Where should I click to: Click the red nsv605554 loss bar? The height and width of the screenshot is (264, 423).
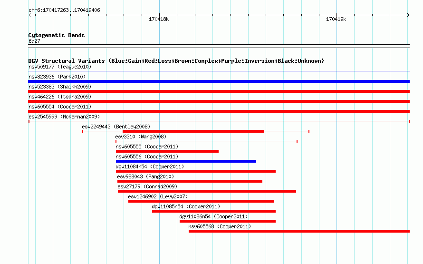coord(219,111)
